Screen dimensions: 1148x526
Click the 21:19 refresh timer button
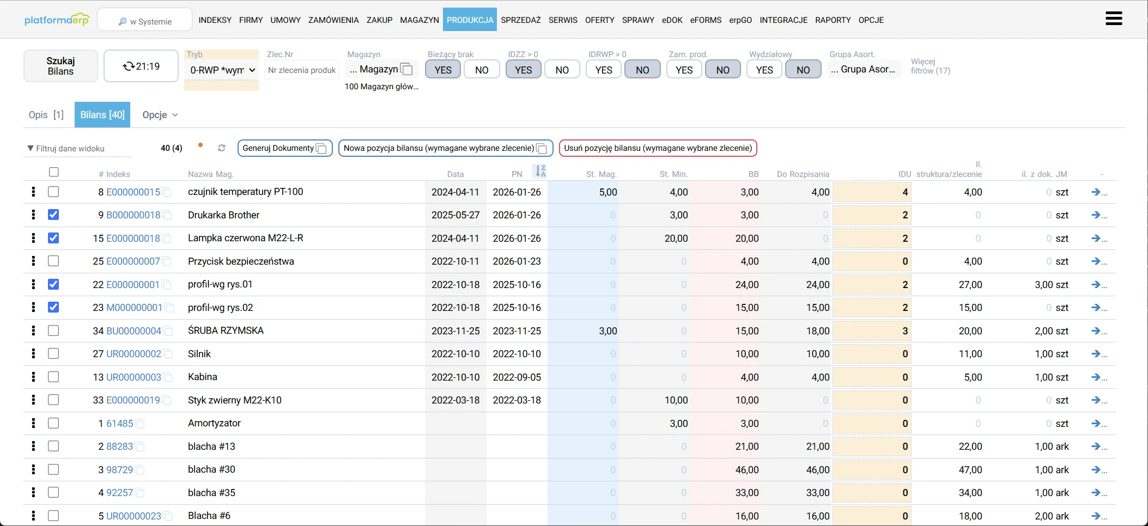(141, 66)
